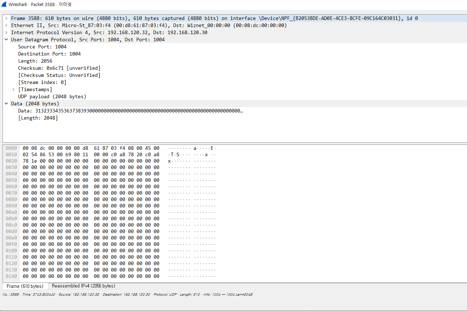Click the Frame 3588 summary text
The height and width of the screenshot is (311, 467).
click(x=214, y=18)
